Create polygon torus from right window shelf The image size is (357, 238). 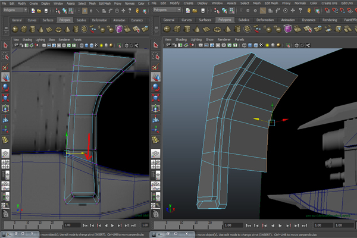tap(217, 29)
